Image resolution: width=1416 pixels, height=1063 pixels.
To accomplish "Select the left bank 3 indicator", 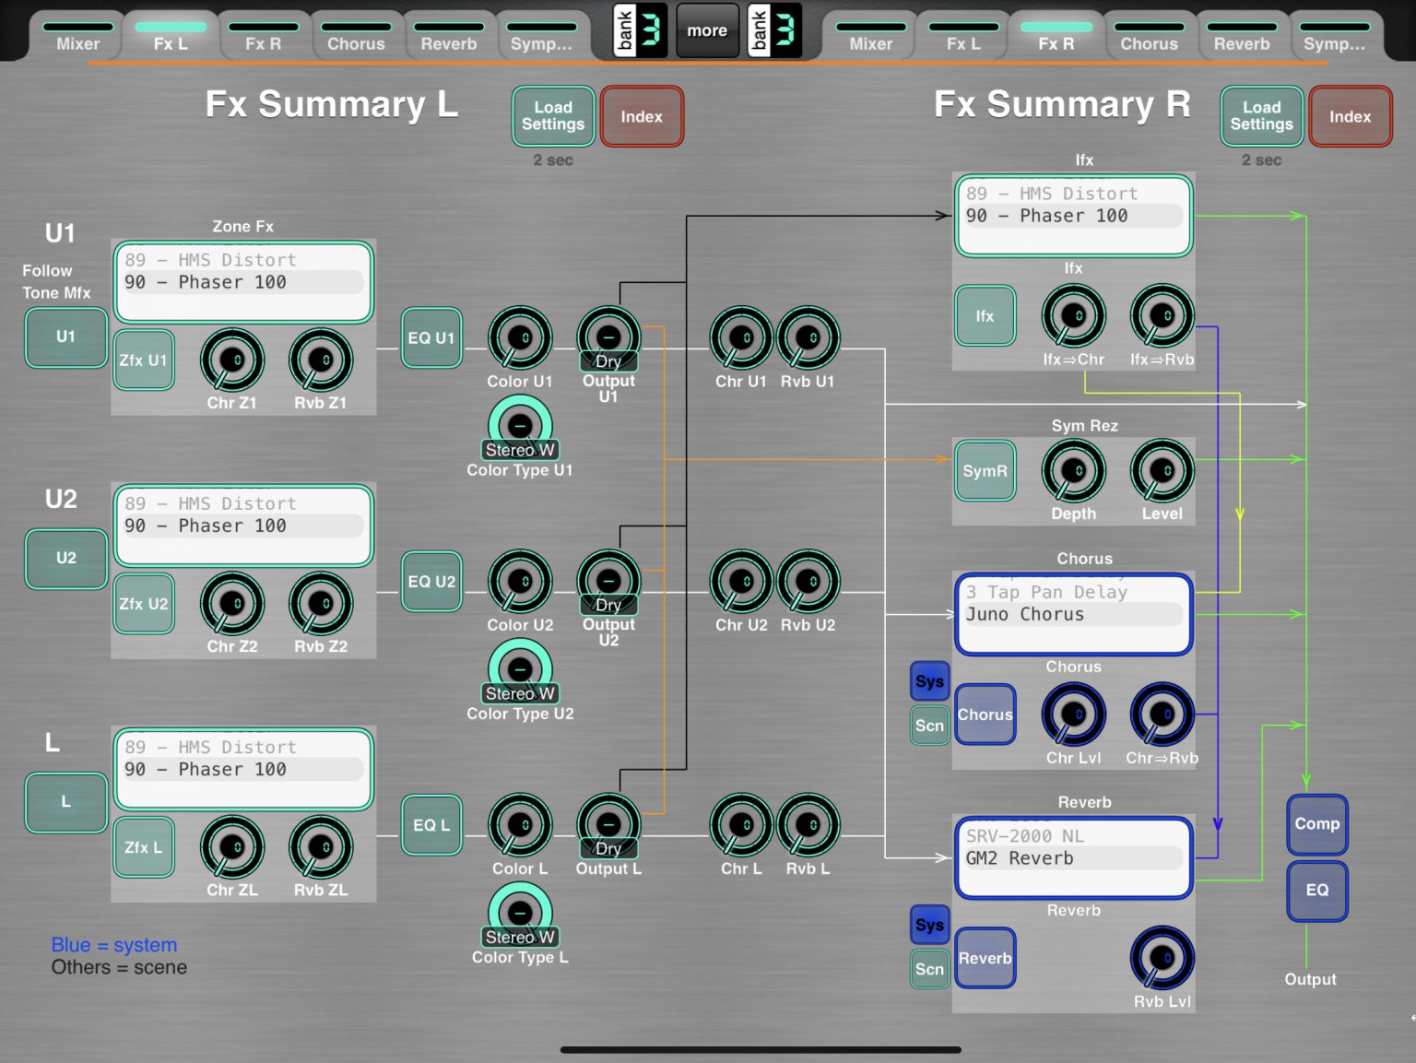I will pos(641,30).
